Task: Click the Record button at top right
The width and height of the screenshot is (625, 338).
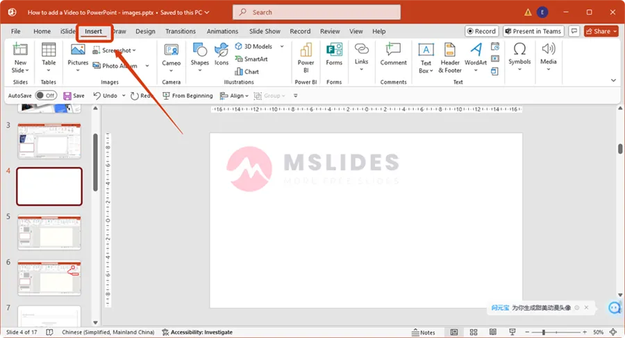Action: pos(481,31)
